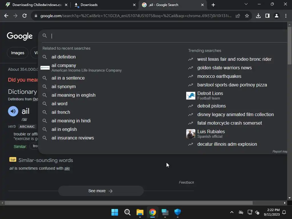Switch to the Downloads tab
This screenshot has height=219, width=292.
104,5
